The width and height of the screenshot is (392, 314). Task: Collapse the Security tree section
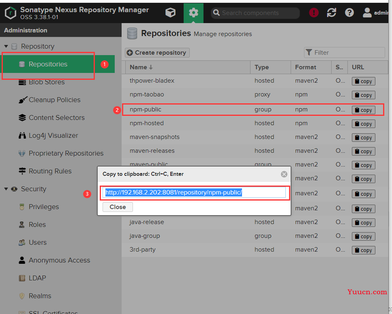6,189
